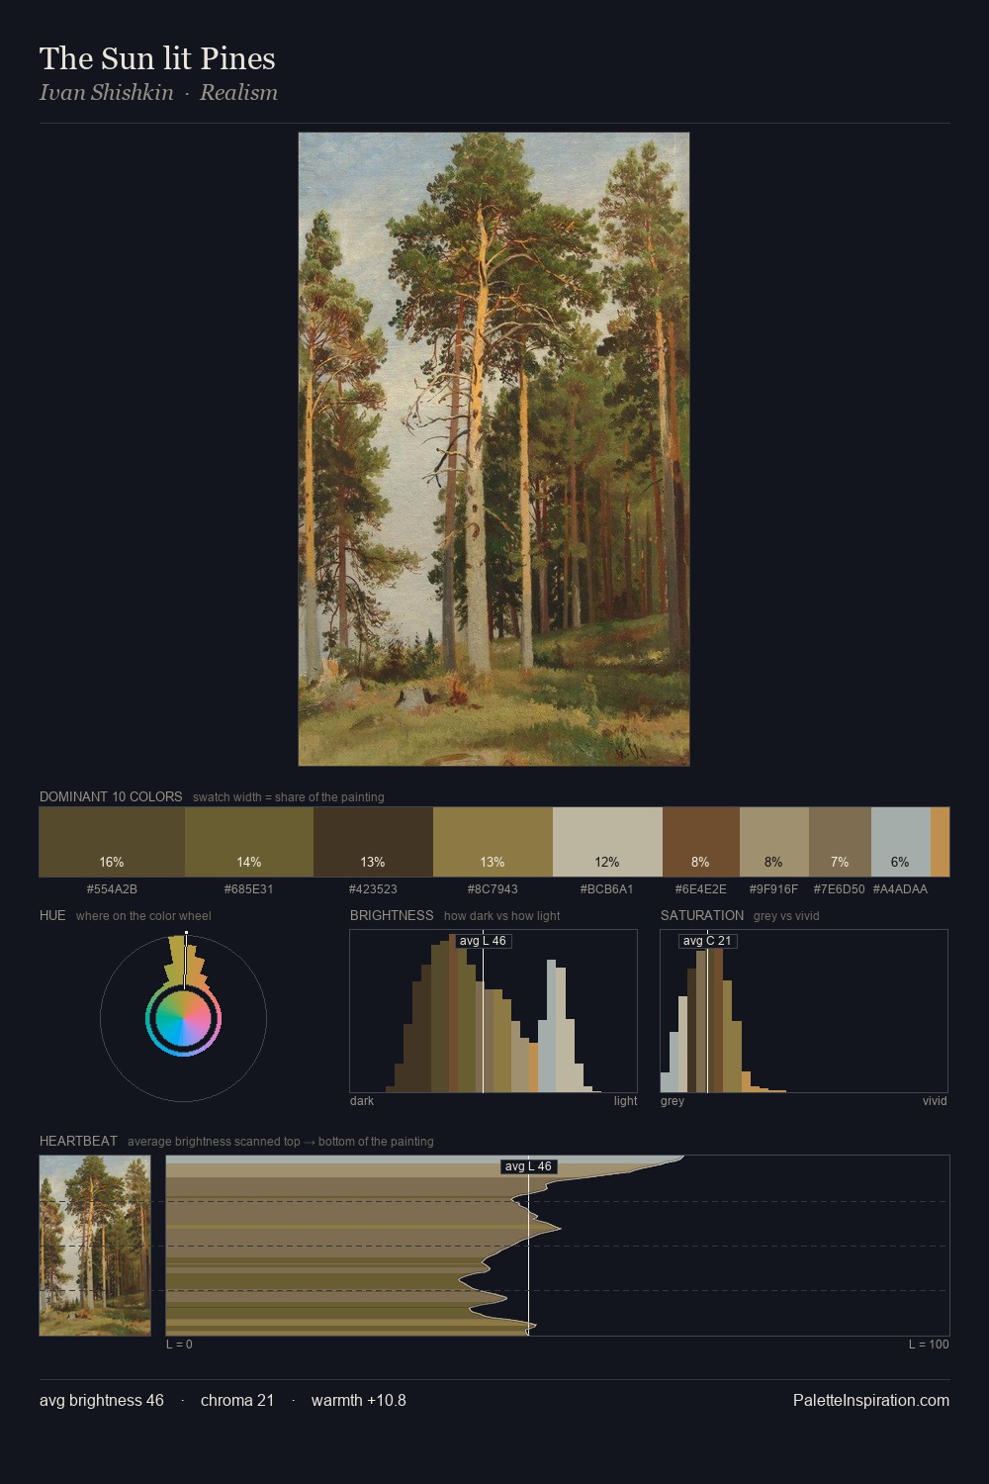
Task: Click the painting title The Sun lit Pines
Action: coord(157,58)
